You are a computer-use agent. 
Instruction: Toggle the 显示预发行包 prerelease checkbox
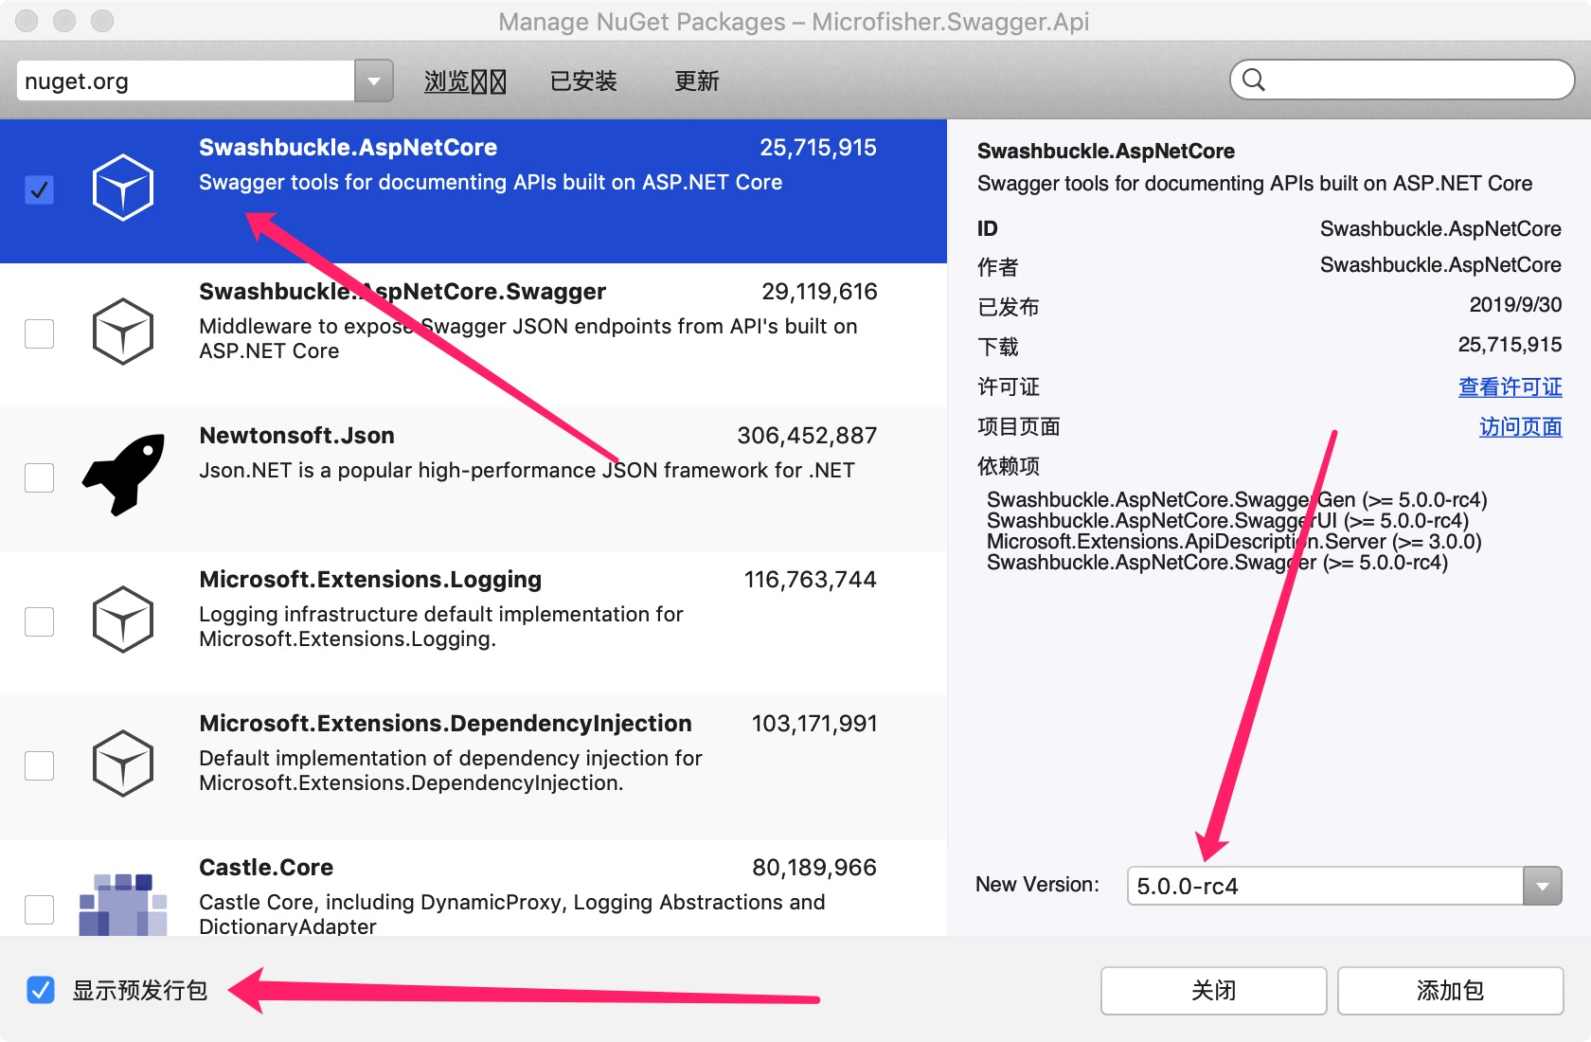(x=41, y=990)
